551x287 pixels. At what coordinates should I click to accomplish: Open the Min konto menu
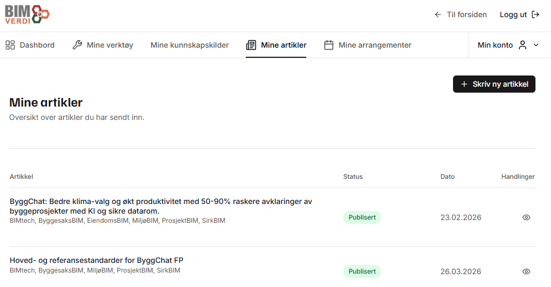tap(508, 45)
